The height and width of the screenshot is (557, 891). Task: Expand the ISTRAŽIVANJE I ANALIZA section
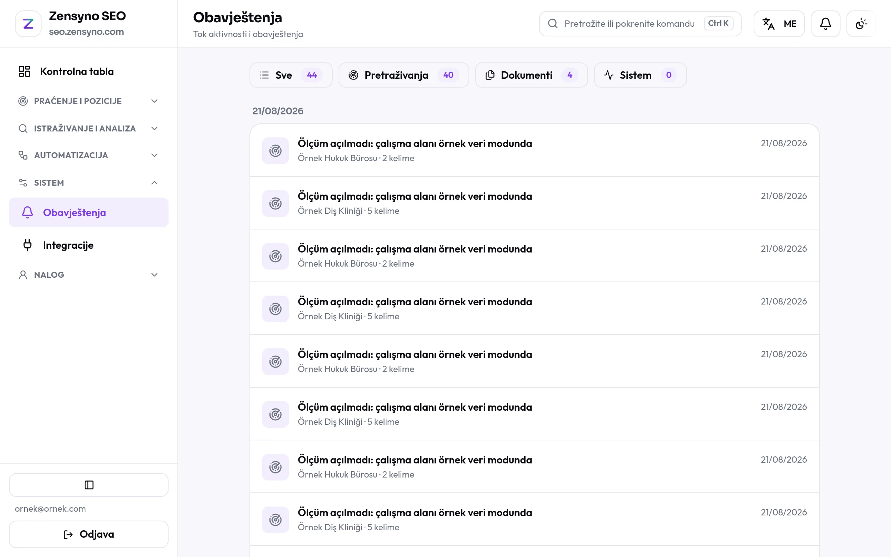click(89, 128)
